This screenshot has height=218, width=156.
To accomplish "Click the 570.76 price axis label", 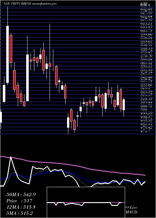I will click(x=146, y=56).
